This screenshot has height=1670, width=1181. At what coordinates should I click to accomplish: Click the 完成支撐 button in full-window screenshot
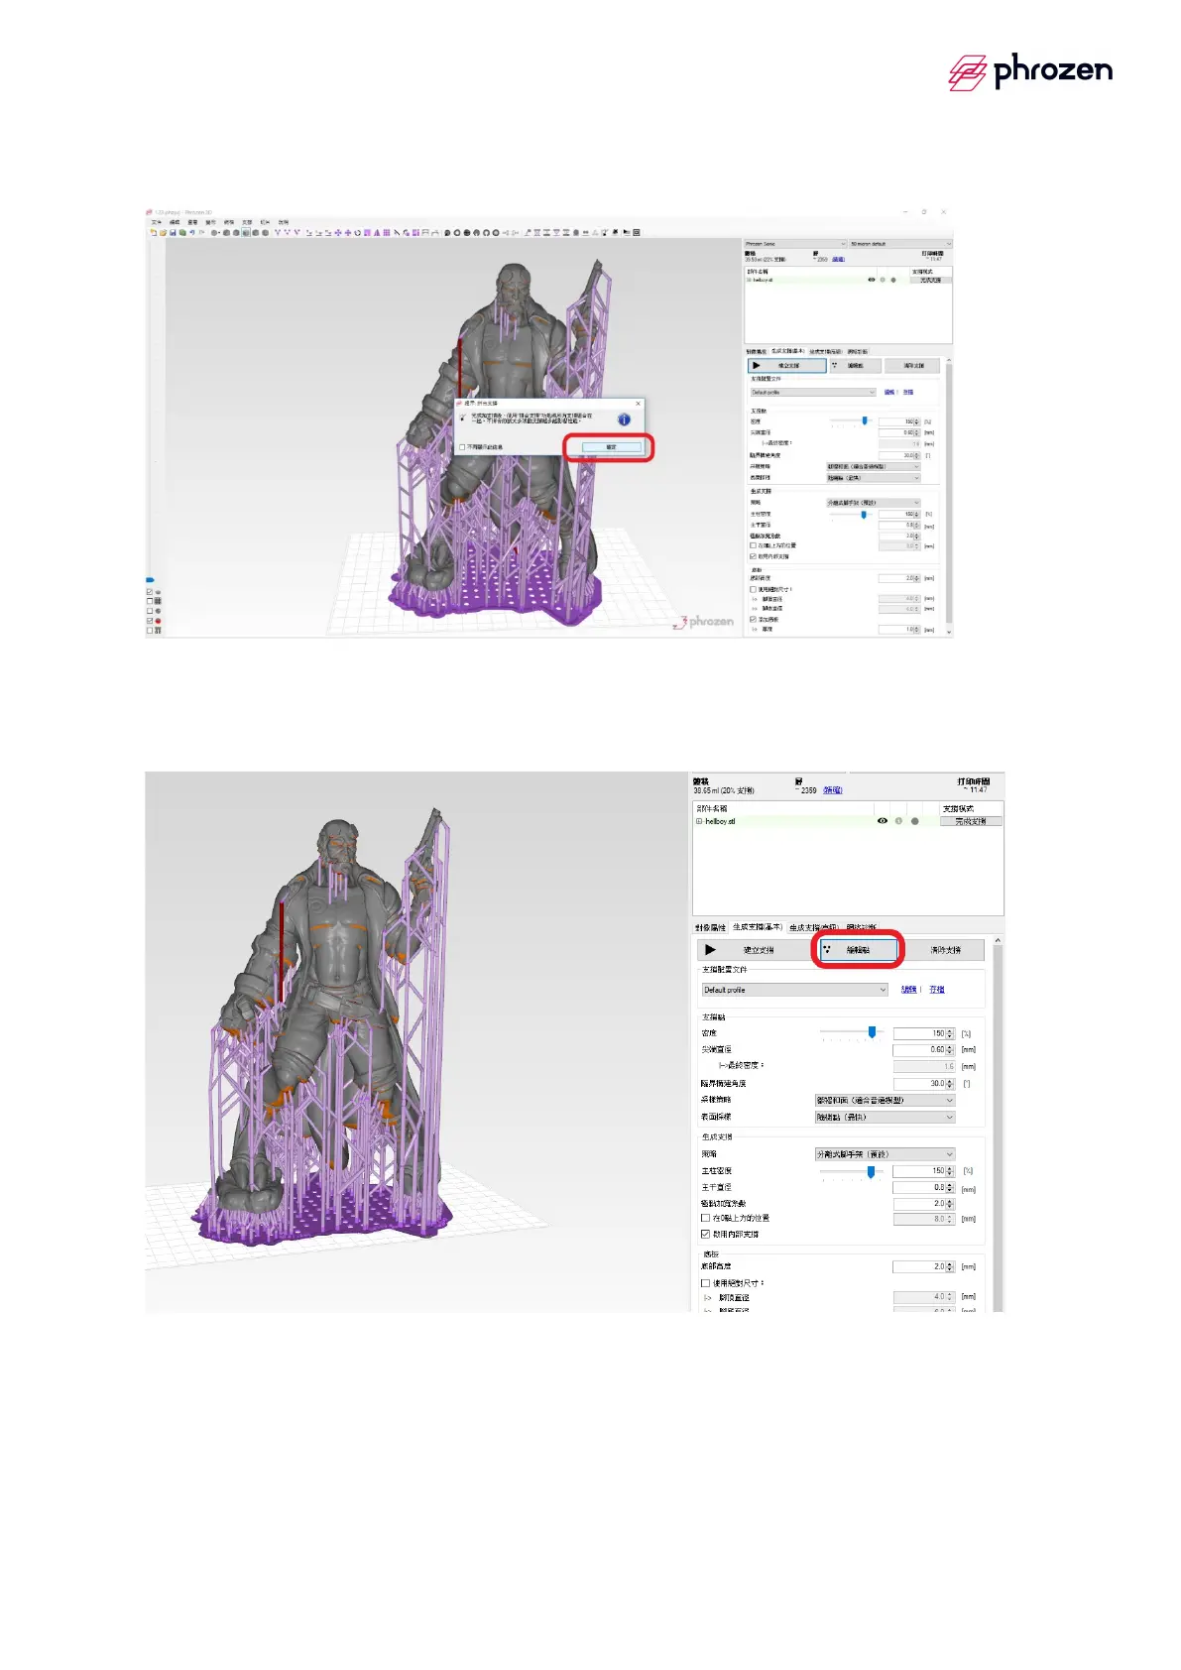[x=930, y=280]
